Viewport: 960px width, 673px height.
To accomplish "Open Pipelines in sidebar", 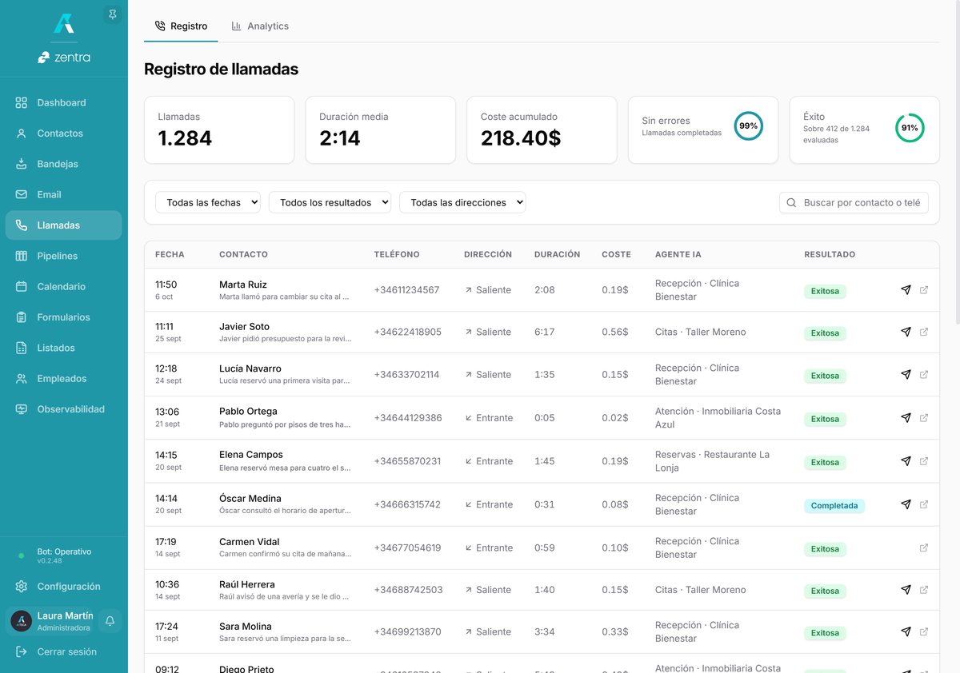I will click(x=64, y=256).
